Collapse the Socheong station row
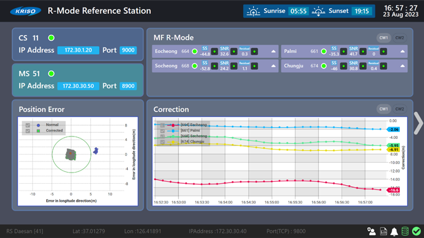The height and width of the screenshot is (238, 424). point(273,66)
